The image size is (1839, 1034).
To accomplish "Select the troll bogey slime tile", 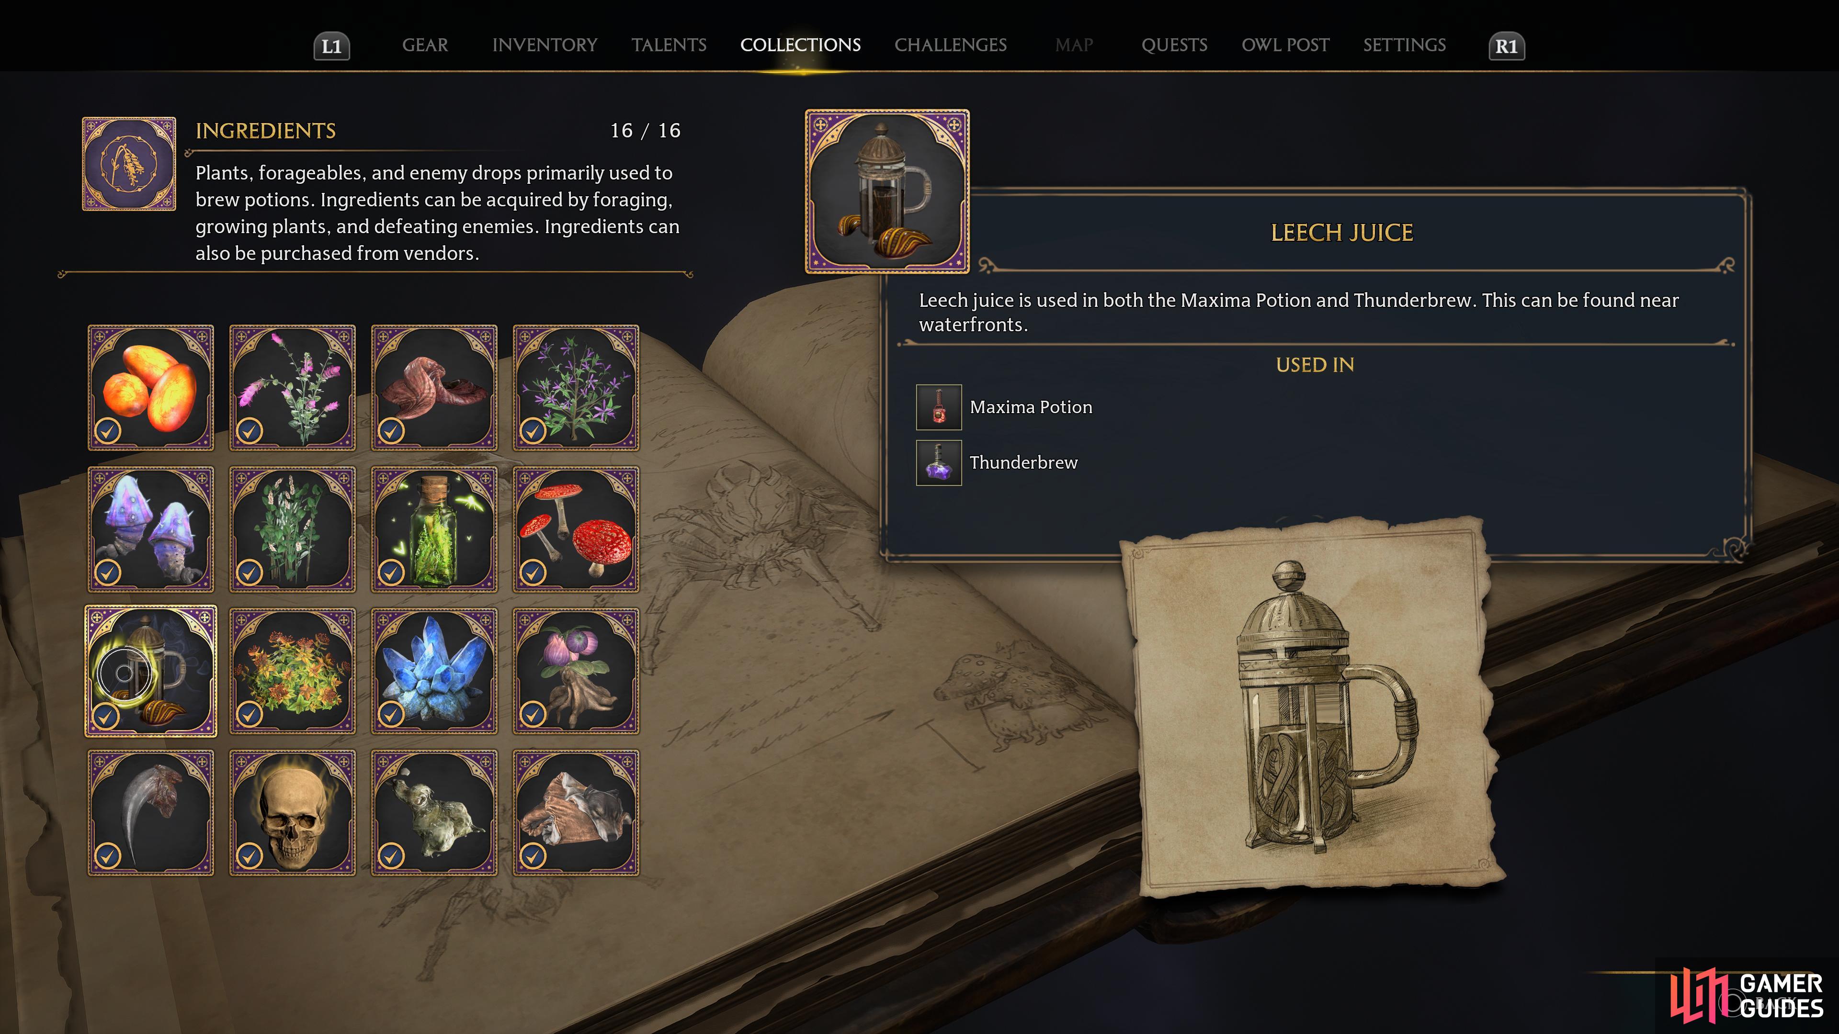I will [x=434, y=813].
